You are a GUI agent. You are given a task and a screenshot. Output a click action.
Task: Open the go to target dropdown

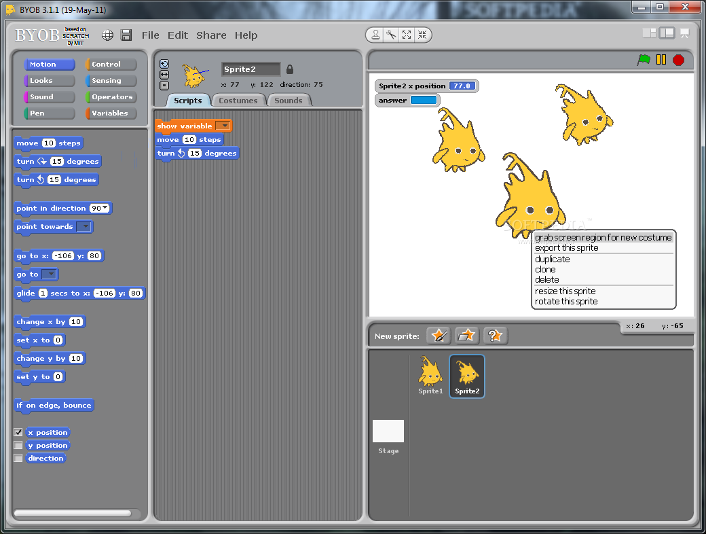tap(49, 274)
